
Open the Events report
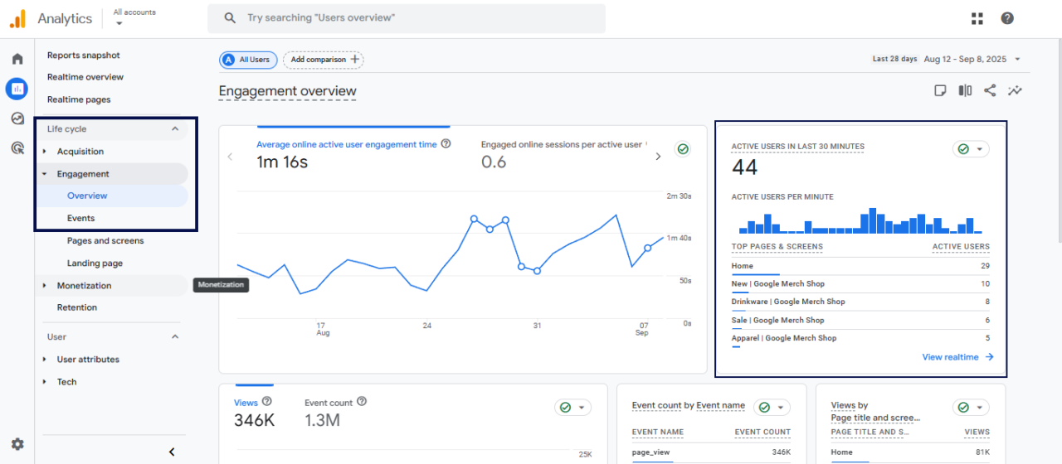(x=81, y=219)
